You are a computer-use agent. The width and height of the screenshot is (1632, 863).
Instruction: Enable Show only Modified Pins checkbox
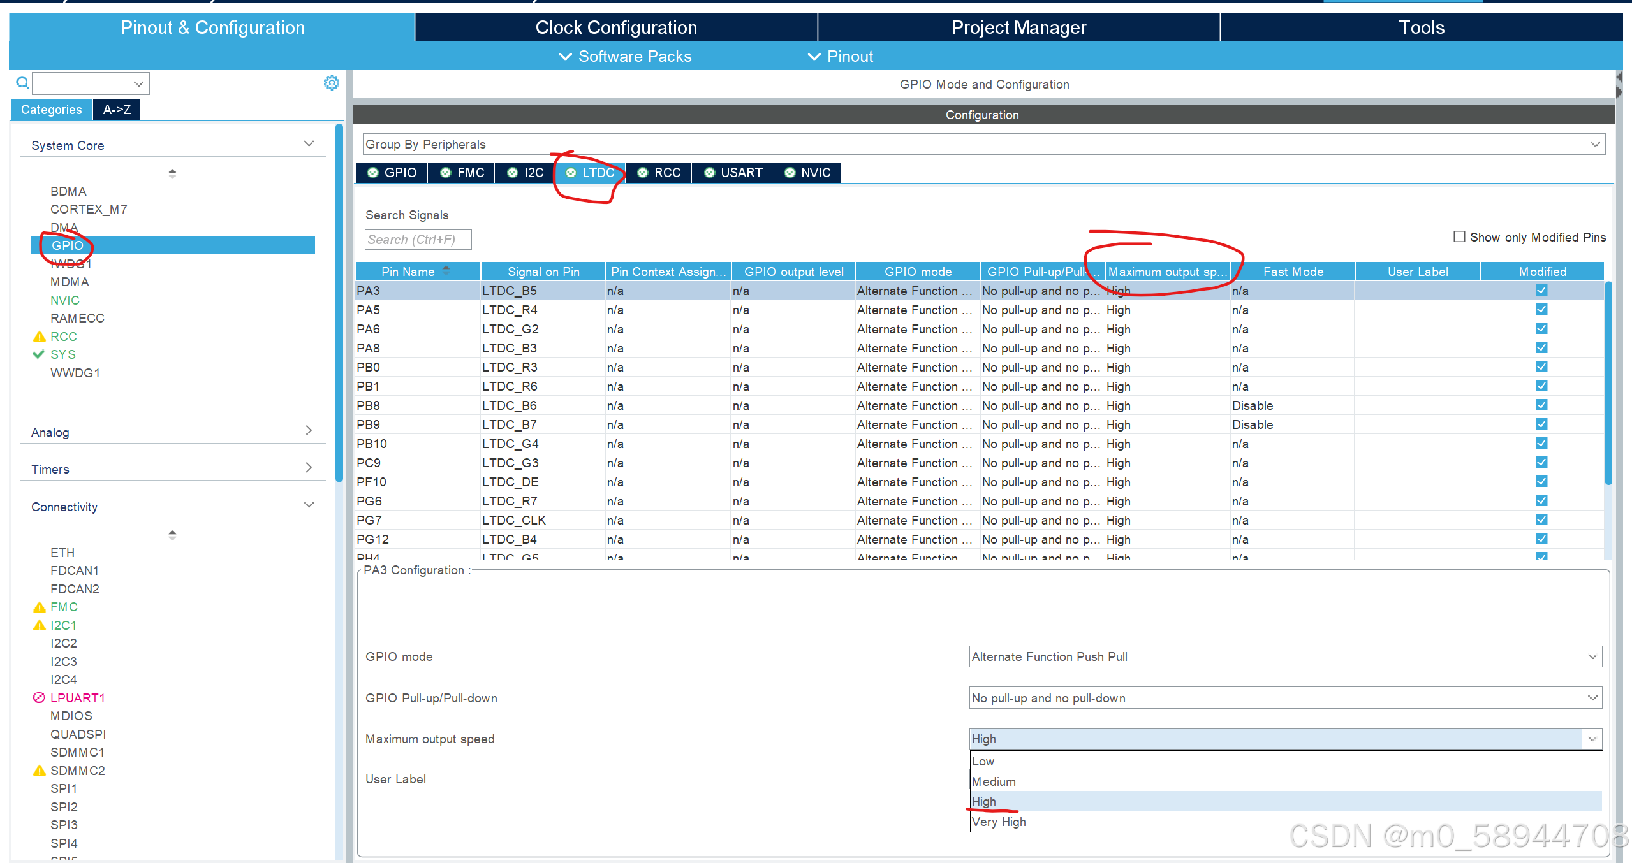(1459, 236)
